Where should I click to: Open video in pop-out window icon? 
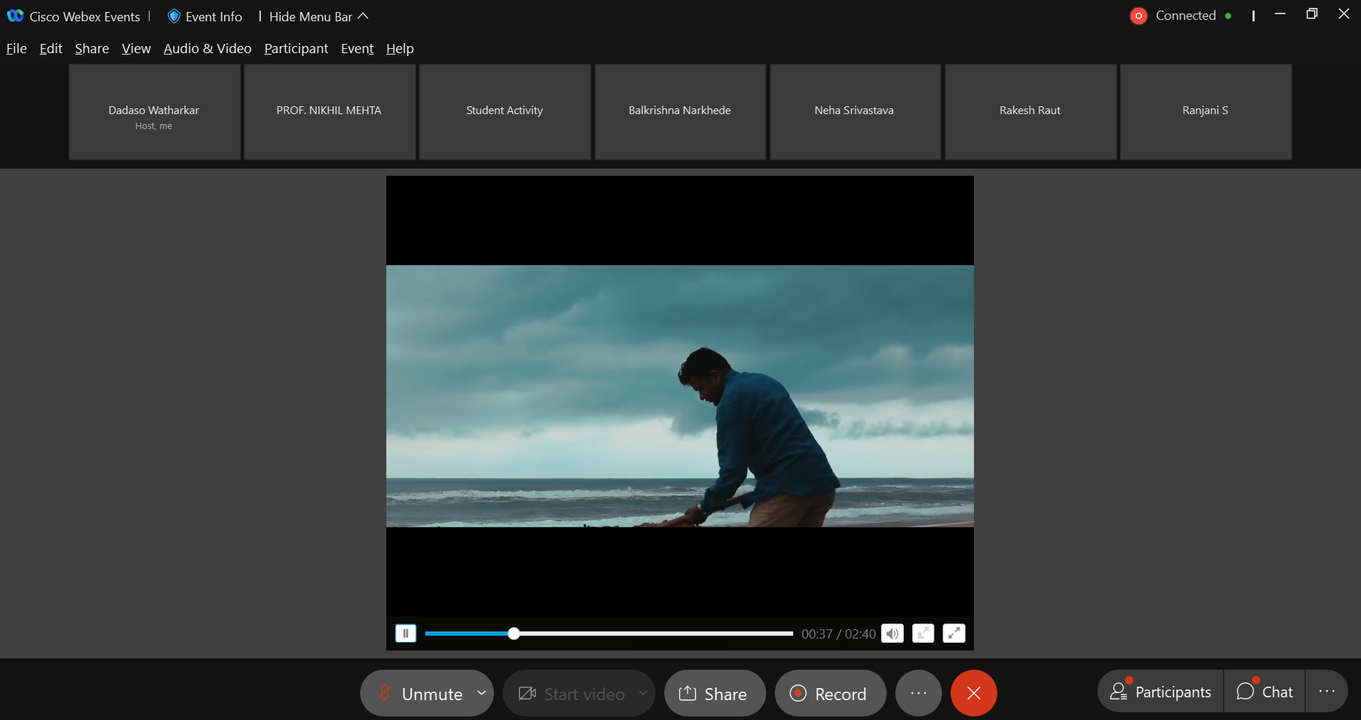923,634
